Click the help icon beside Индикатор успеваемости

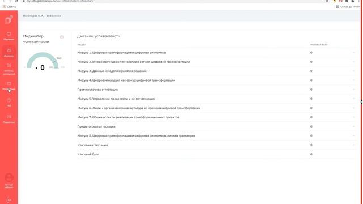tap(62, 37)
